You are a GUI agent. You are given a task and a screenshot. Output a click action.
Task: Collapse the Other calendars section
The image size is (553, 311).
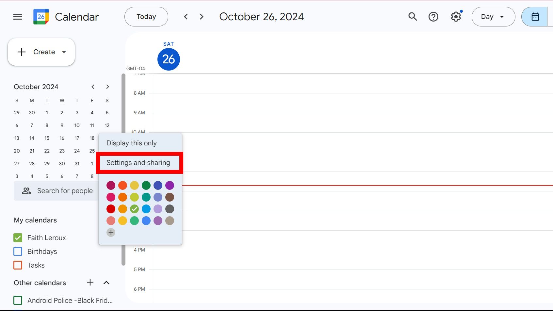pos(106,283)
